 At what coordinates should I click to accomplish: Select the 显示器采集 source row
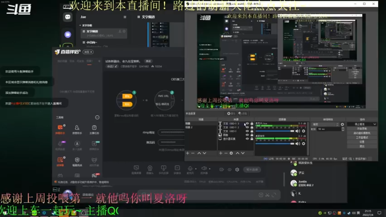tap(236, 139)
